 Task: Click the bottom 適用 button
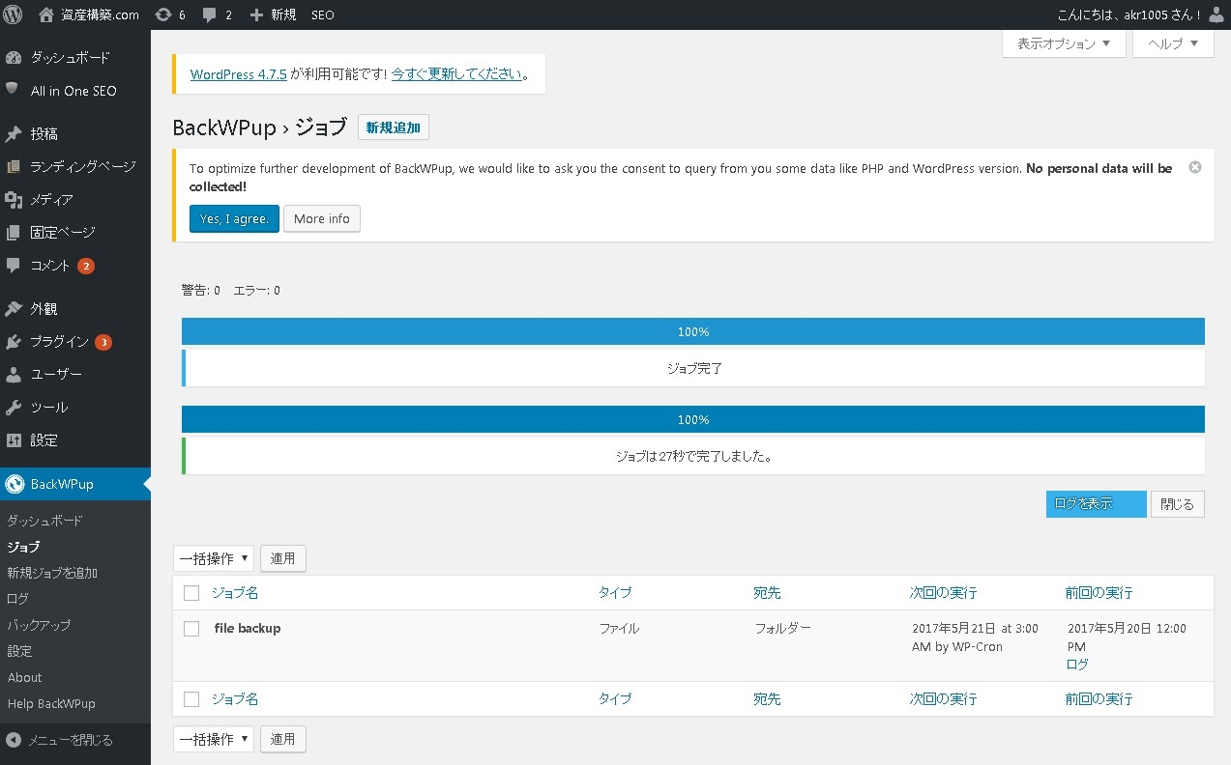click(x=283, y=739)
